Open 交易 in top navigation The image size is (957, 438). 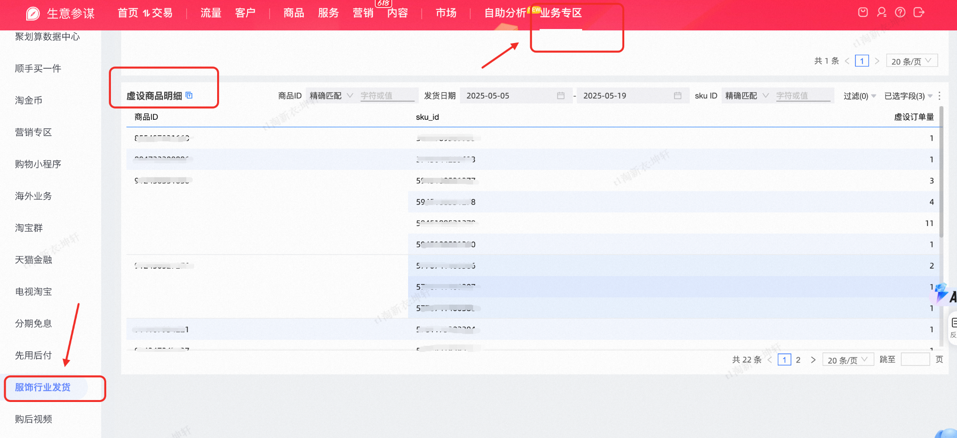coord(162,13)
